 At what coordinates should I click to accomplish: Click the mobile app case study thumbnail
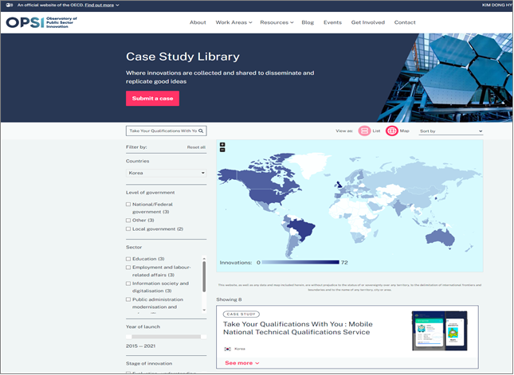tap(440, 330)
